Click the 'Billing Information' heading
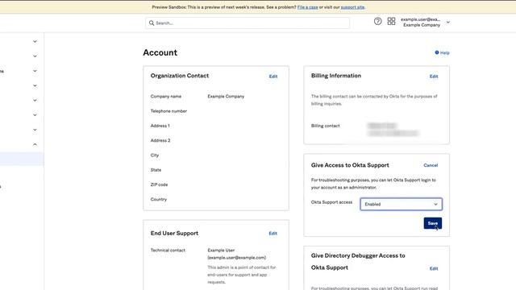Viewport: 516px width, 290px height. click(336, 76)
